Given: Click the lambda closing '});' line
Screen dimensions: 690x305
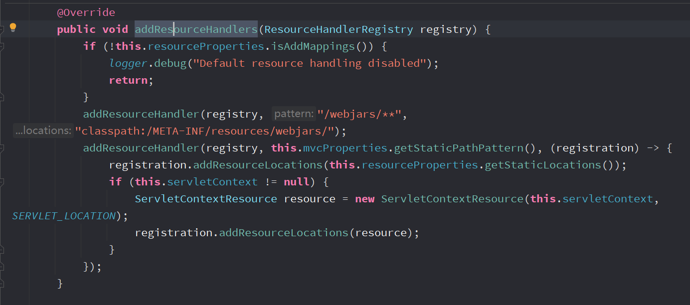Looking at the screenshot, I should tap(92, 267).
